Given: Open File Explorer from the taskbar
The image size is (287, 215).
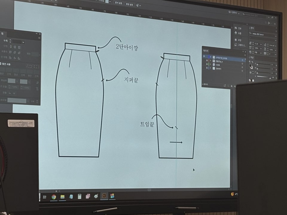Looking at the screenshot, I should click(x=62, y=196).
